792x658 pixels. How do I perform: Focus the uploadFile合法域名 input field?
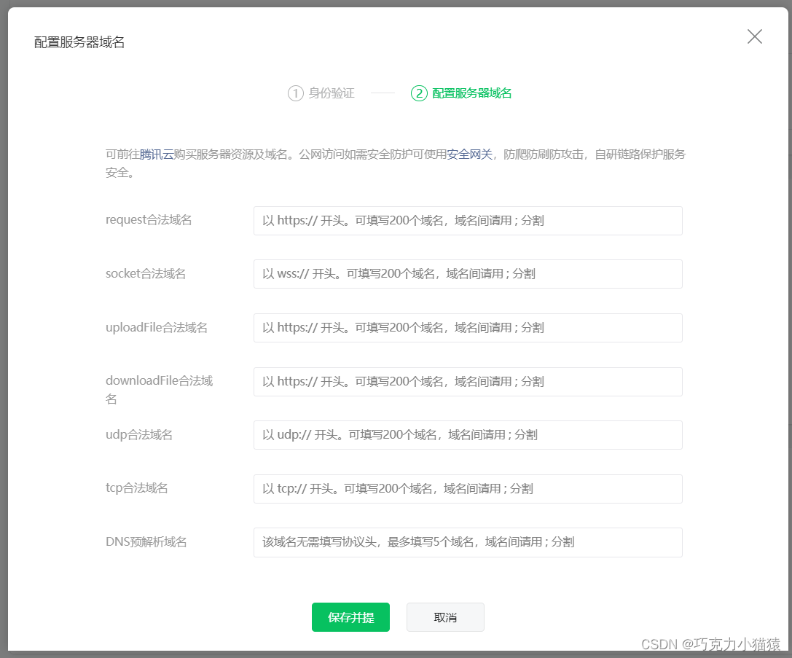[467, 327]
